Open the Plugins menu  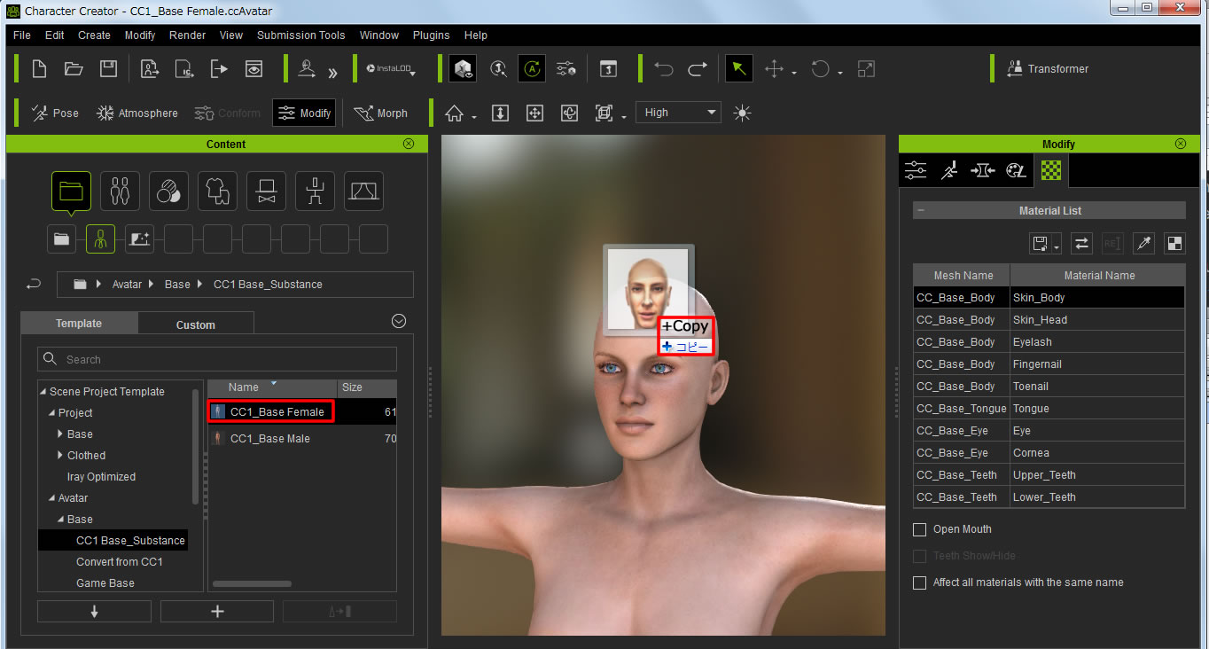(x=431, y=35)
